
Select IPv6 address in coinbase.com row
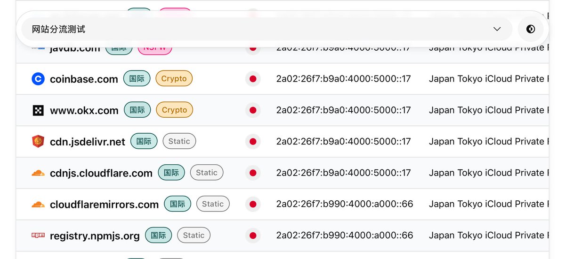[344, 79]
